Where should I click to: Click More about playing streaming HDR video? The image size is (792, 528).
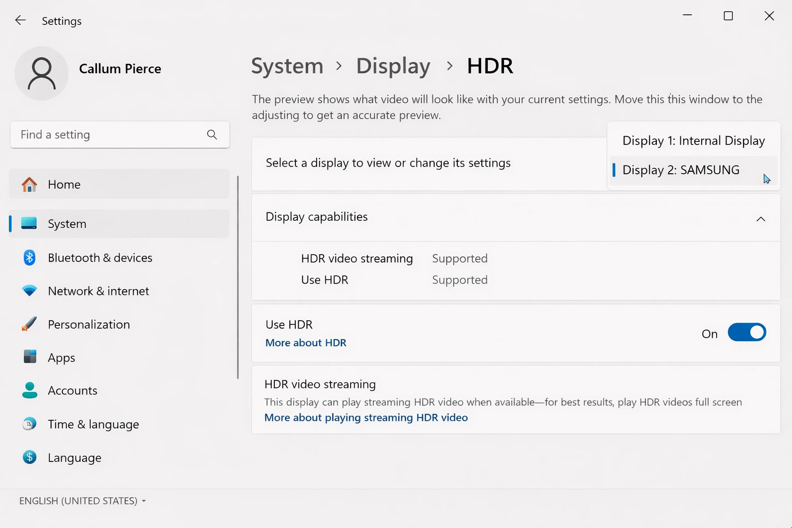[x=366, y=418]
